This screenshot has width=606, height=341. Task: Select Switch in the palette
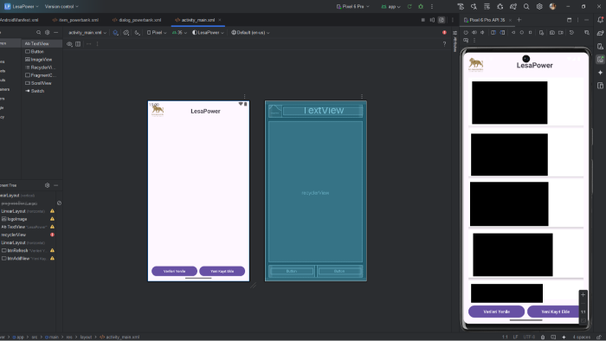42,91
